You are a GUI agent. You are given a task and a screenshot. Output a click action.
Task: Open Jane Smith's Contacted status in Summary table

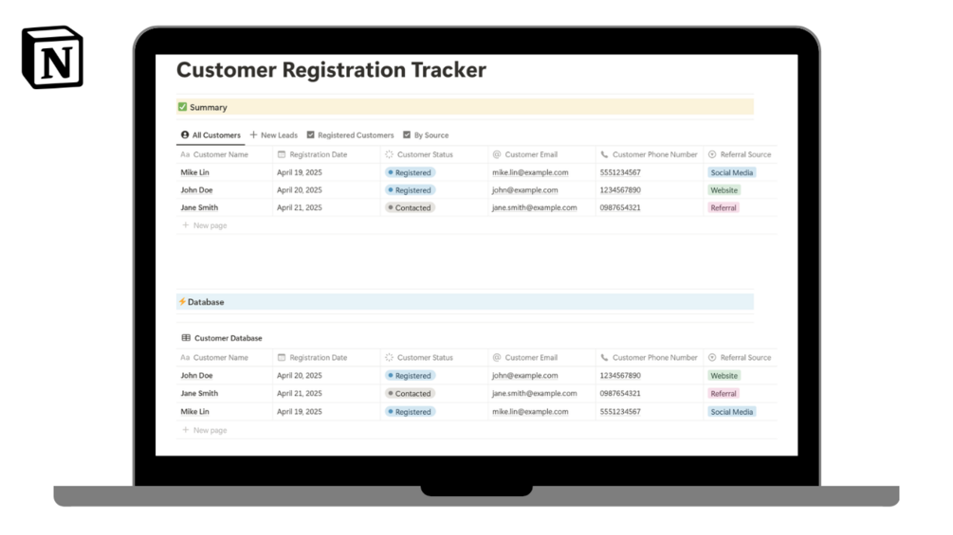point(410,207)
